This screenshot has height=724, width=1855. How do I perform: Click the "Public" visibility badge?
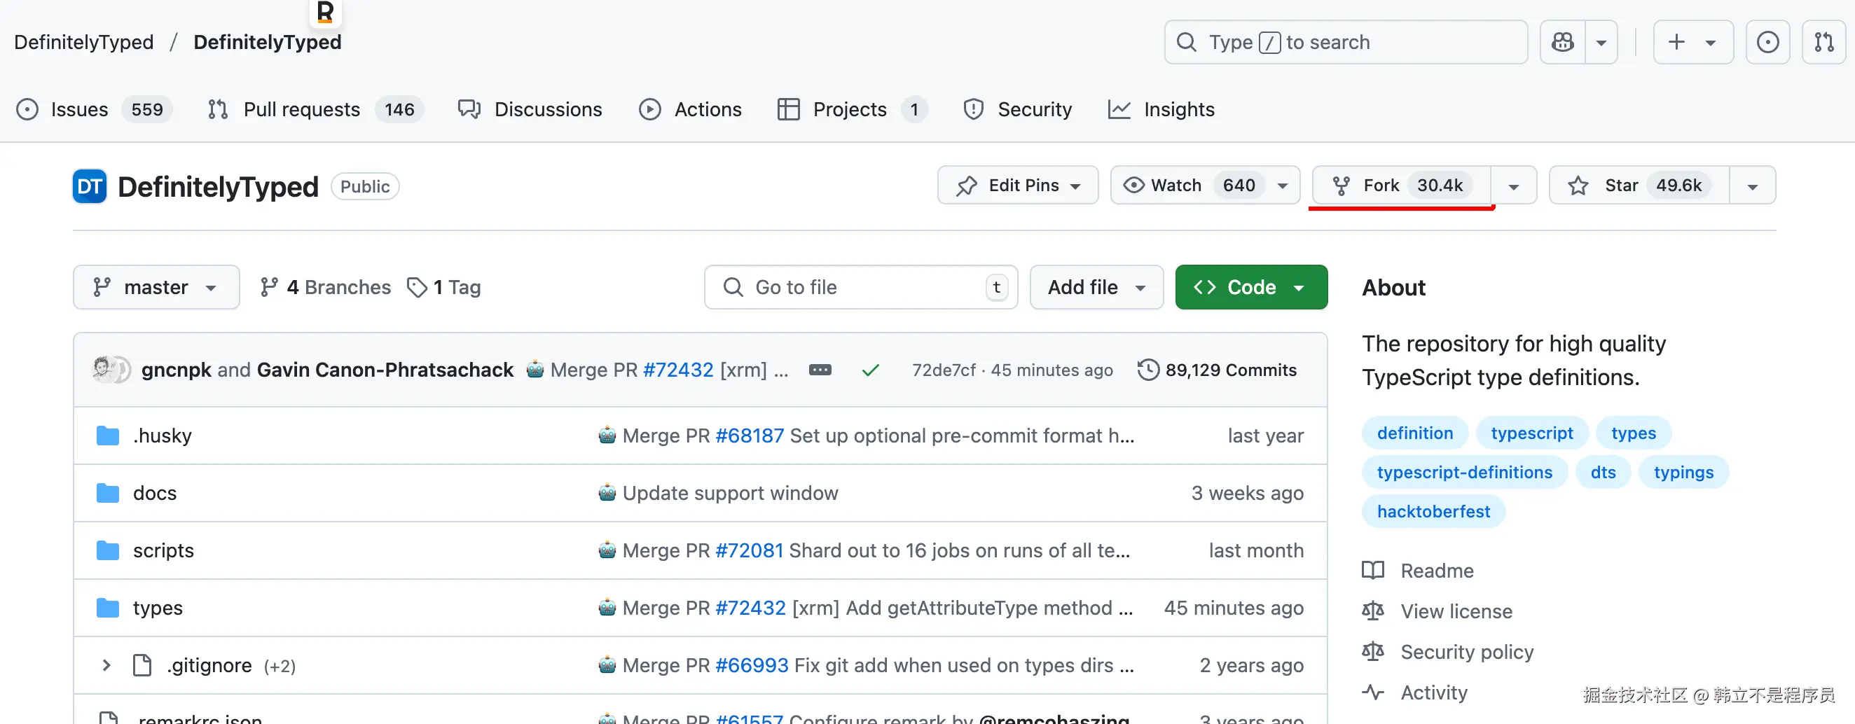[365, 186]
